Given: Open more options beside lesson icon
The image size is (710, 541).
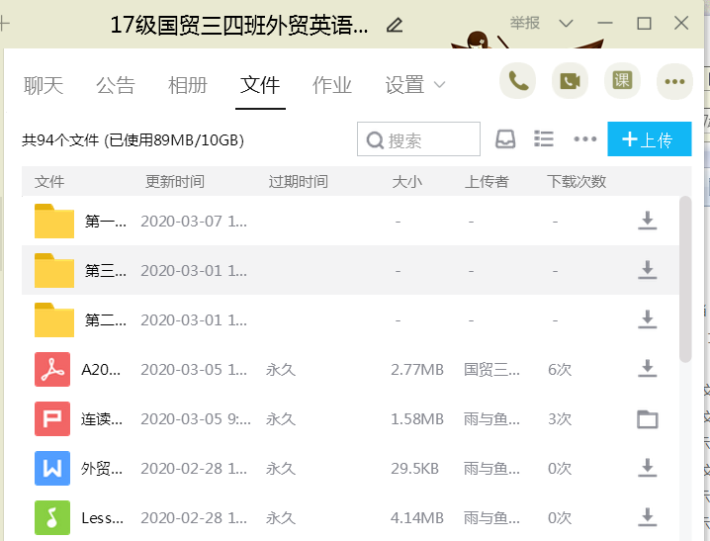Looking at the screenshot, I should [x=674, y=81].
